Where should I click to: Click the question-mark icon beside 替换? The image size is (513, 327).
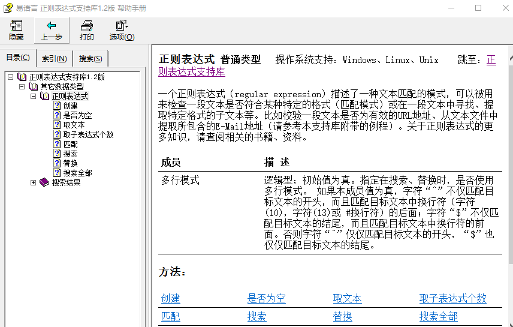[57, 163]
